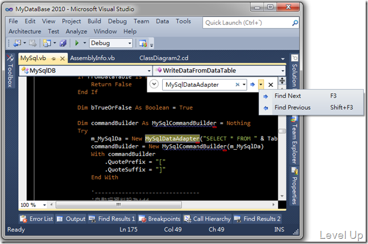Open the Breakpoints panel tab
The image size is (368, 244).
point(159,219)
